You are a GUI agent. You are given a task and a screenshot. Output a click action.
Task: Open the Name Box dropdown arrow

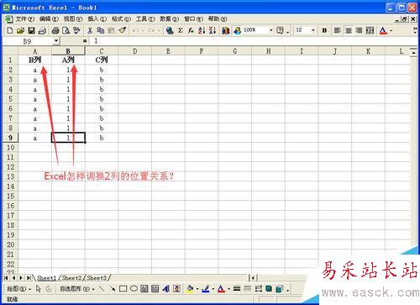click(56, 41)
